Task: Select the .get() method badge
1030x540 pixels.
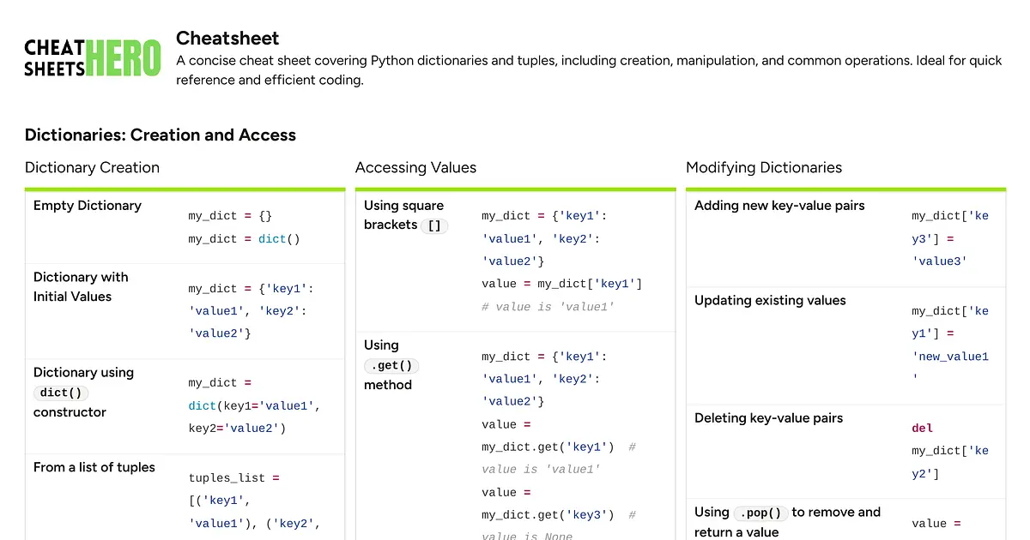Action: (x=391, y=365)
